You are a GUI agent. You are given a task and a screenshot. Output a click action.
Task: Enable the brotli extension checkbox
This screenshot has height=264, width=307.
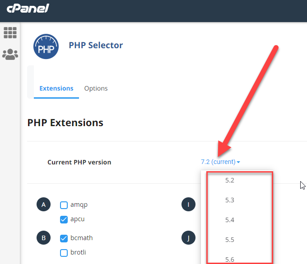64,252
